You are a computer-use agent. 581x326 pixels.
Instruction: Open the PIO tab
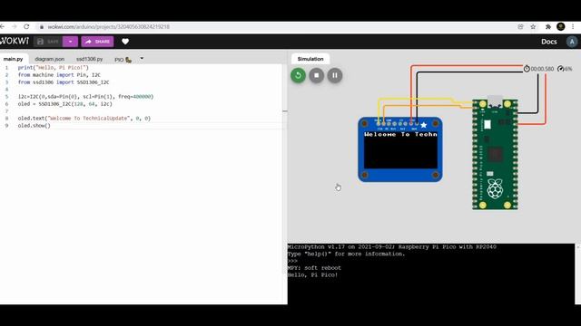pos(123,60)
